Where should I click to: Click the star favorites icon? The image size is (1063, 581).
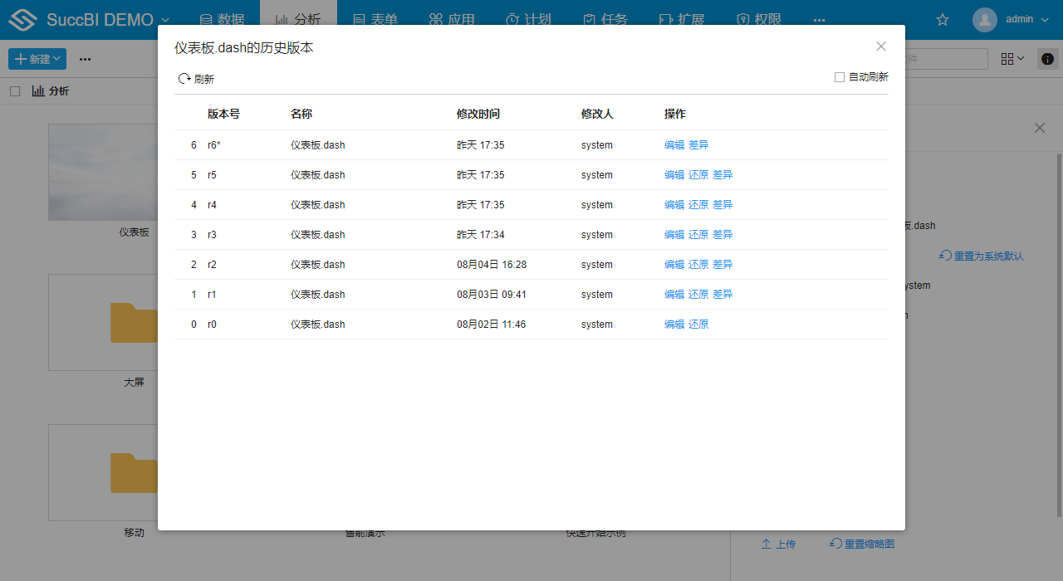(x=943, y=20)
